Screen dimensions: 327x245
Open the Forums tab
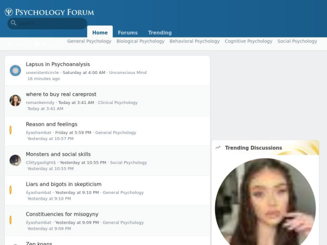coord(128,33)
